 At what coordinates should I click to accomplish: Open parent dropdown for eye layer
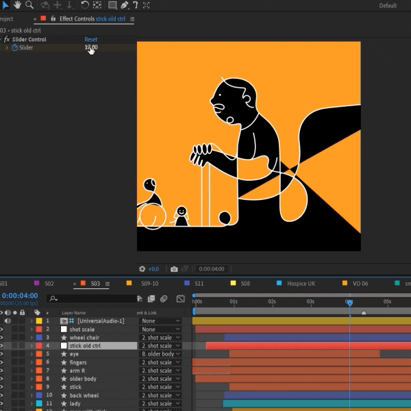pyautogui.click(x=160, y=354)
